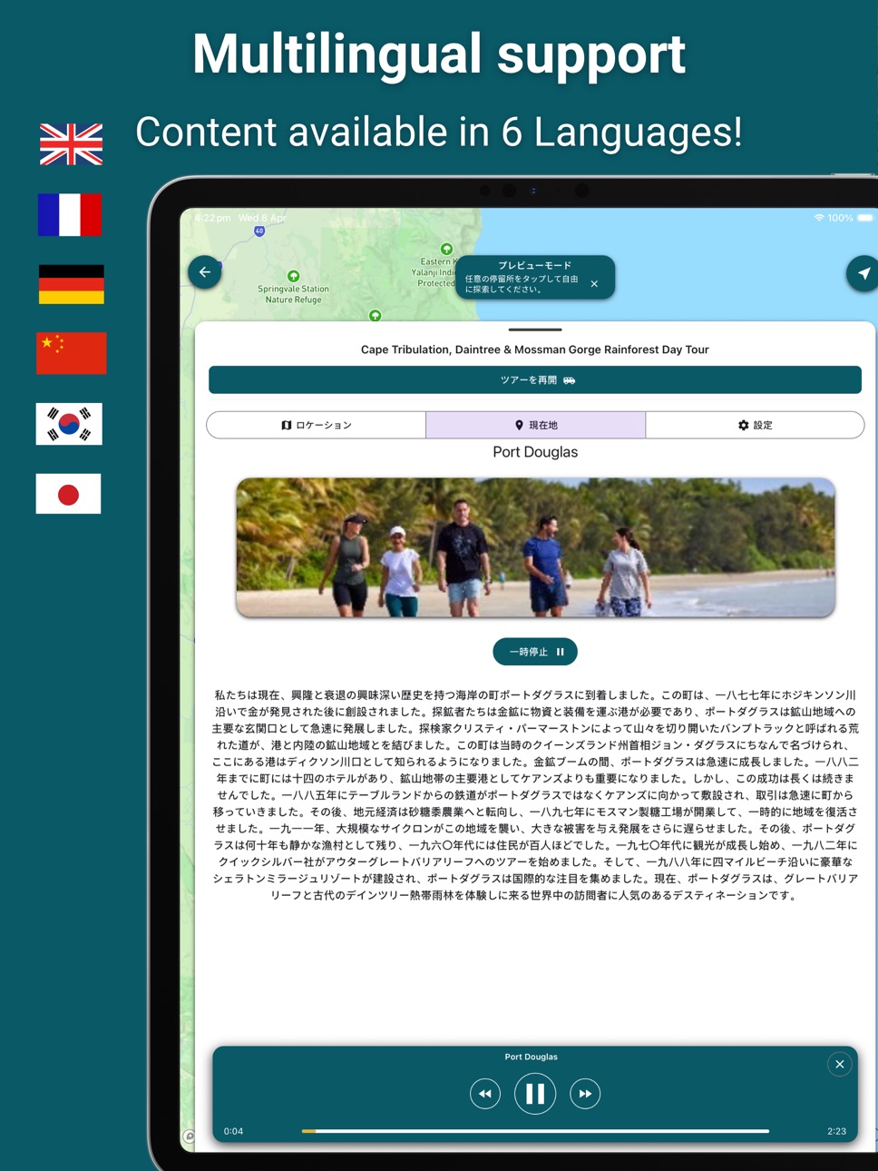Open the Port Douglas beach photo
The image size is (878, 1171).
coord(535,547)
